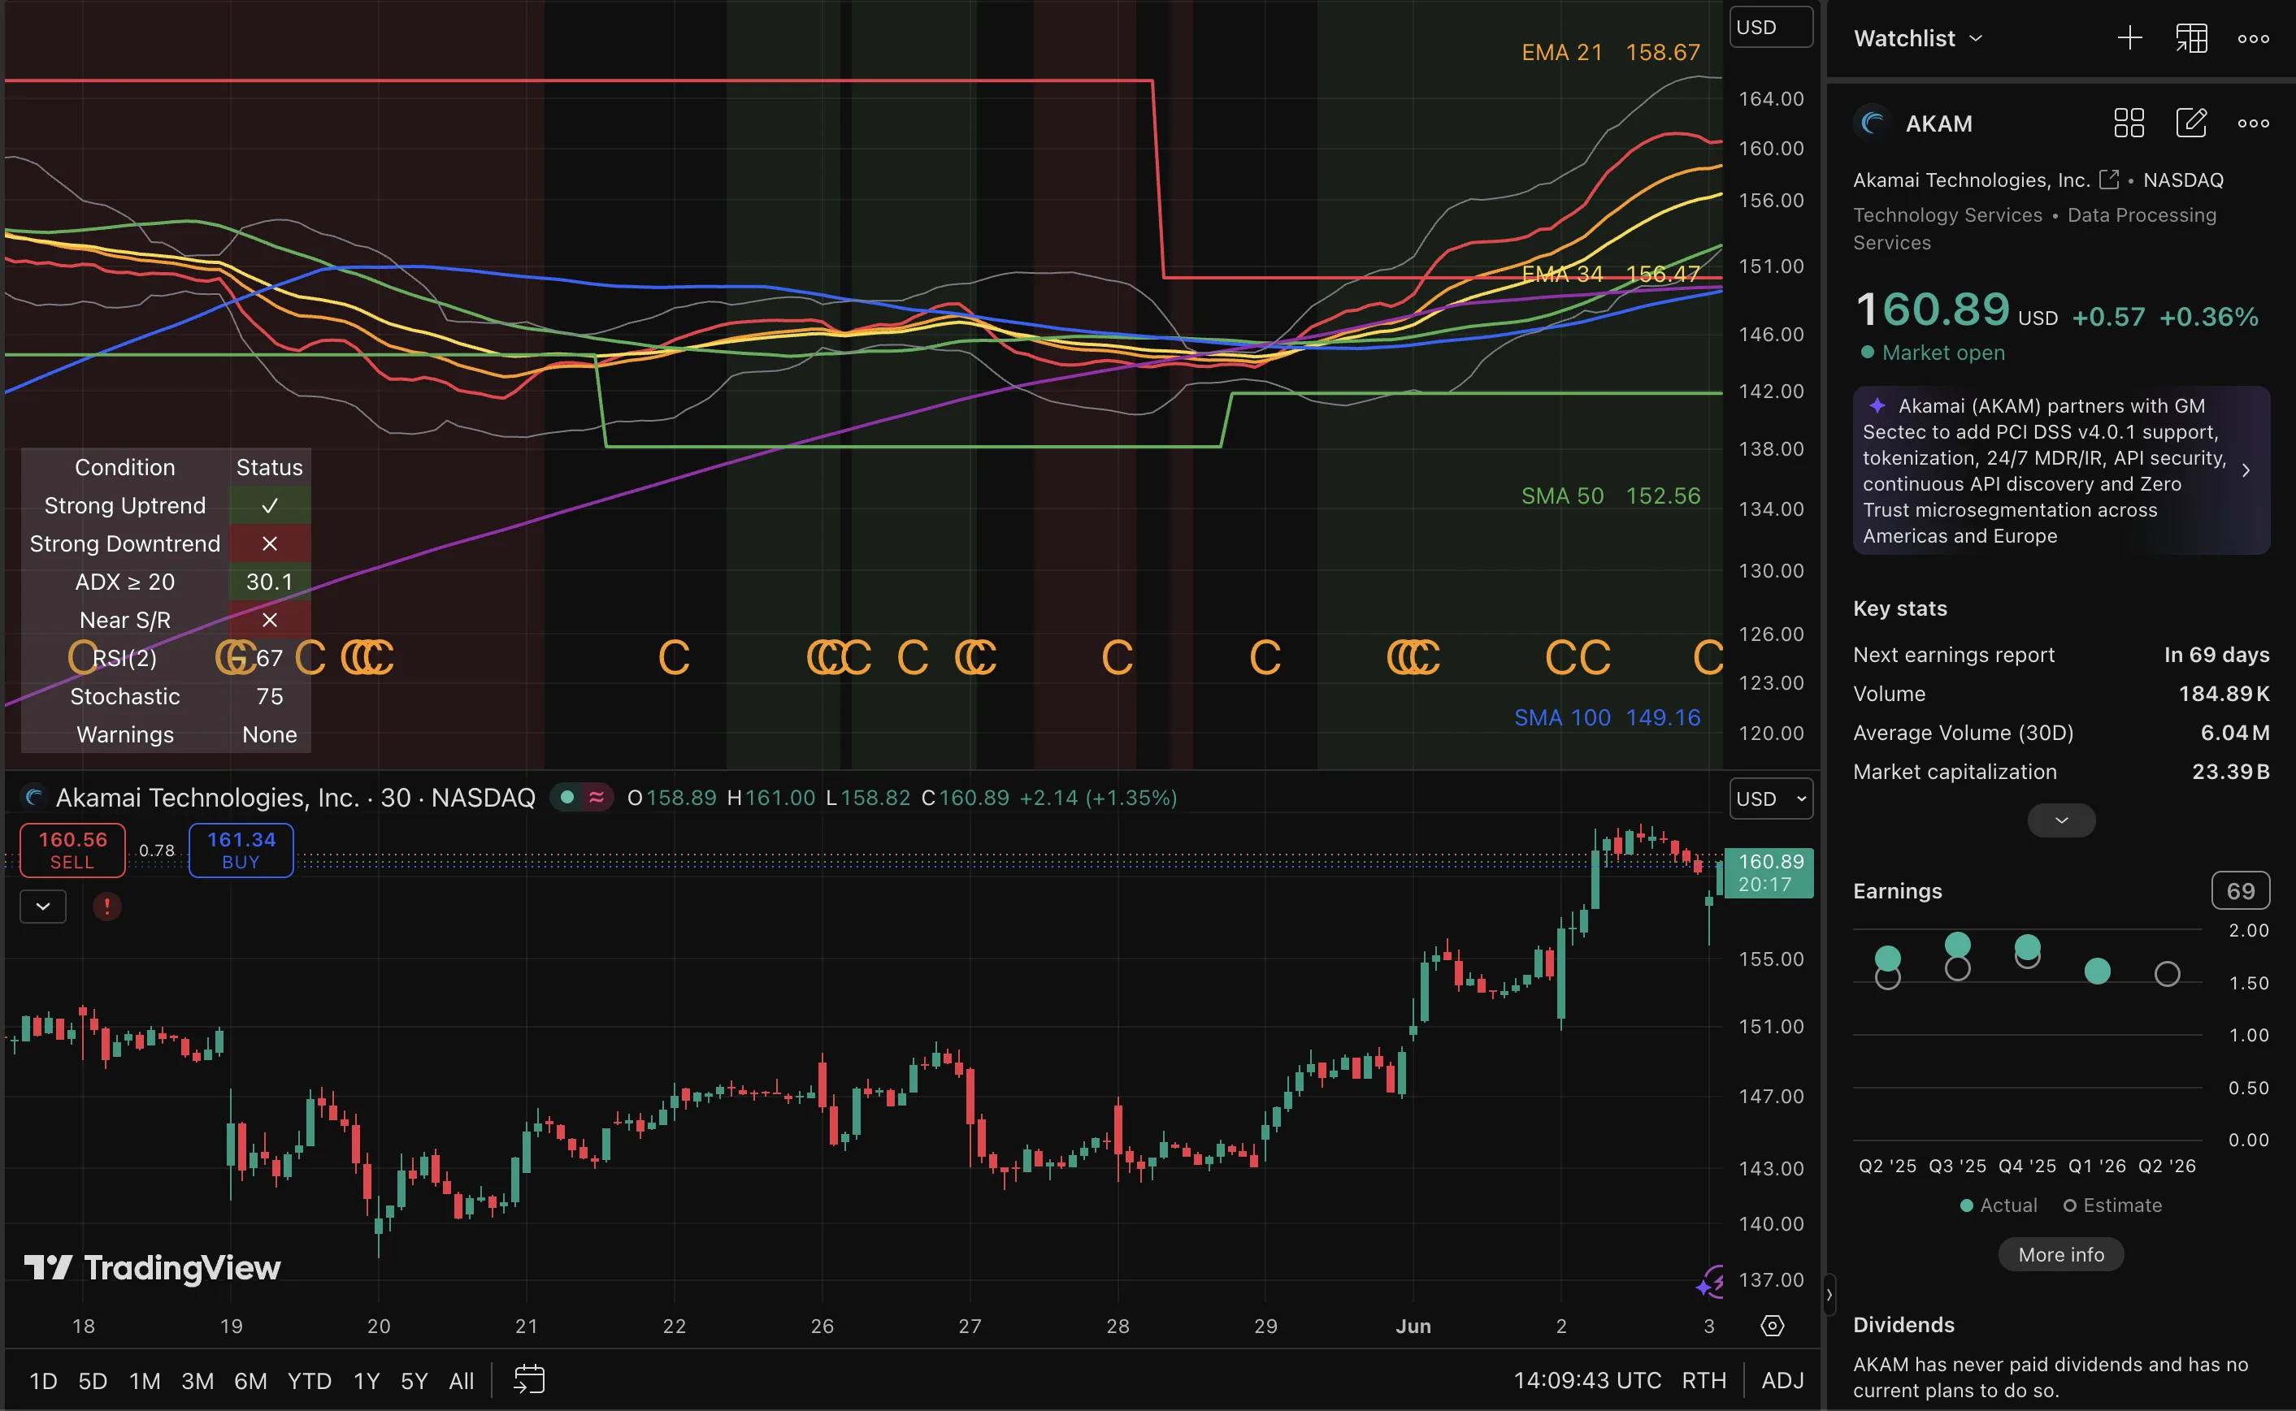Open the date range calendar icon
The height and width of the screenshot is (1411, 2296).
(x=529, y=1379)
